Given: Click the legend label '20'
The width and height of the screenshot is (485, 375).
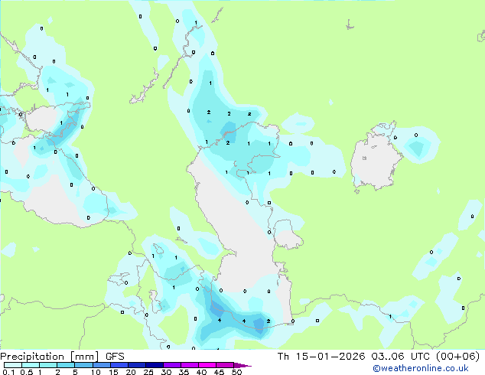Looking at the screenshot, I should (x=131, y=372).
